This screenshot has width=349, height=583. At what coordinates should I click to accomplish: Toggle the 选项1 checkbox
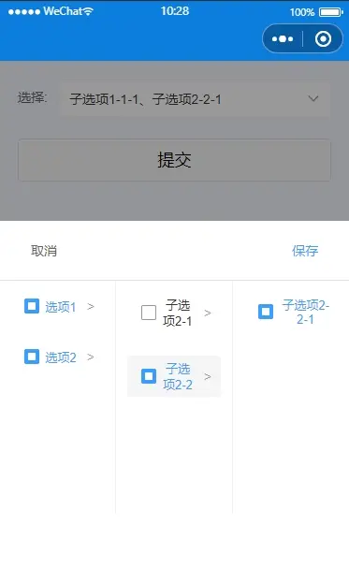point(32,306)
